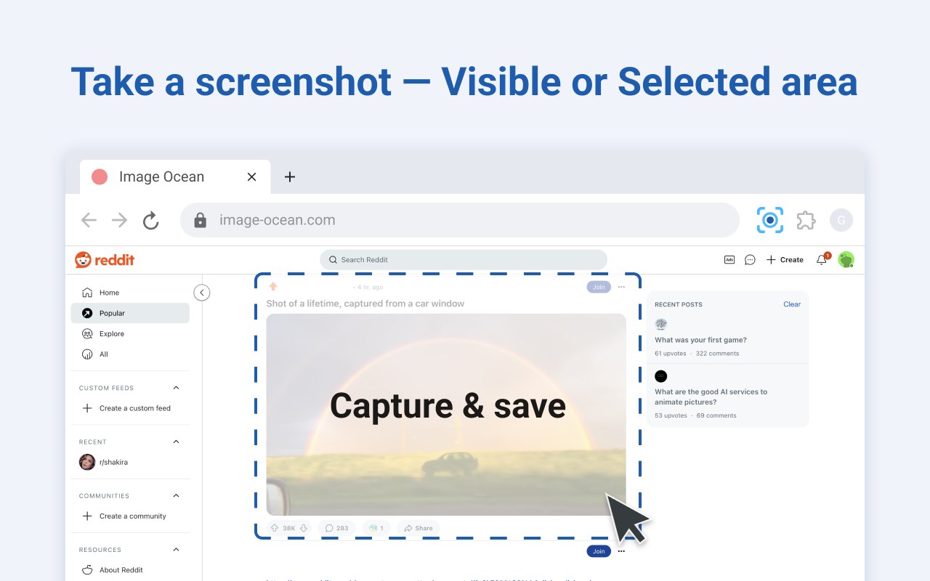Open the car window post's options menu
Screen dimensions: 930x581
tap(621, 287)
